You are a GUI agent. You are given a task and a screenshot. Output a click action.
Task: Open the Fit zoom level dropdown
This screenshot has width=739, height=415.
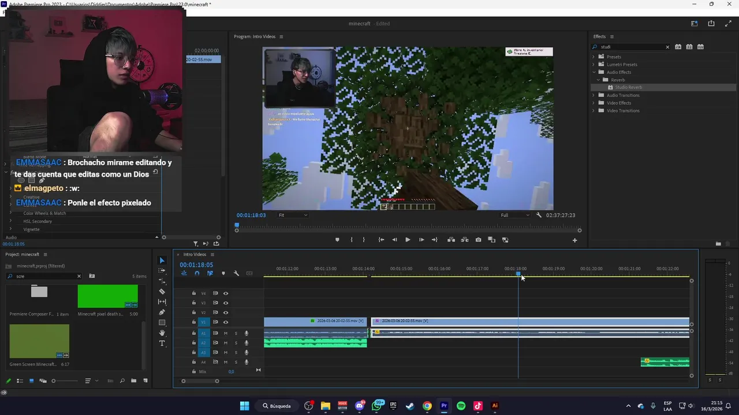coord(293,215)
